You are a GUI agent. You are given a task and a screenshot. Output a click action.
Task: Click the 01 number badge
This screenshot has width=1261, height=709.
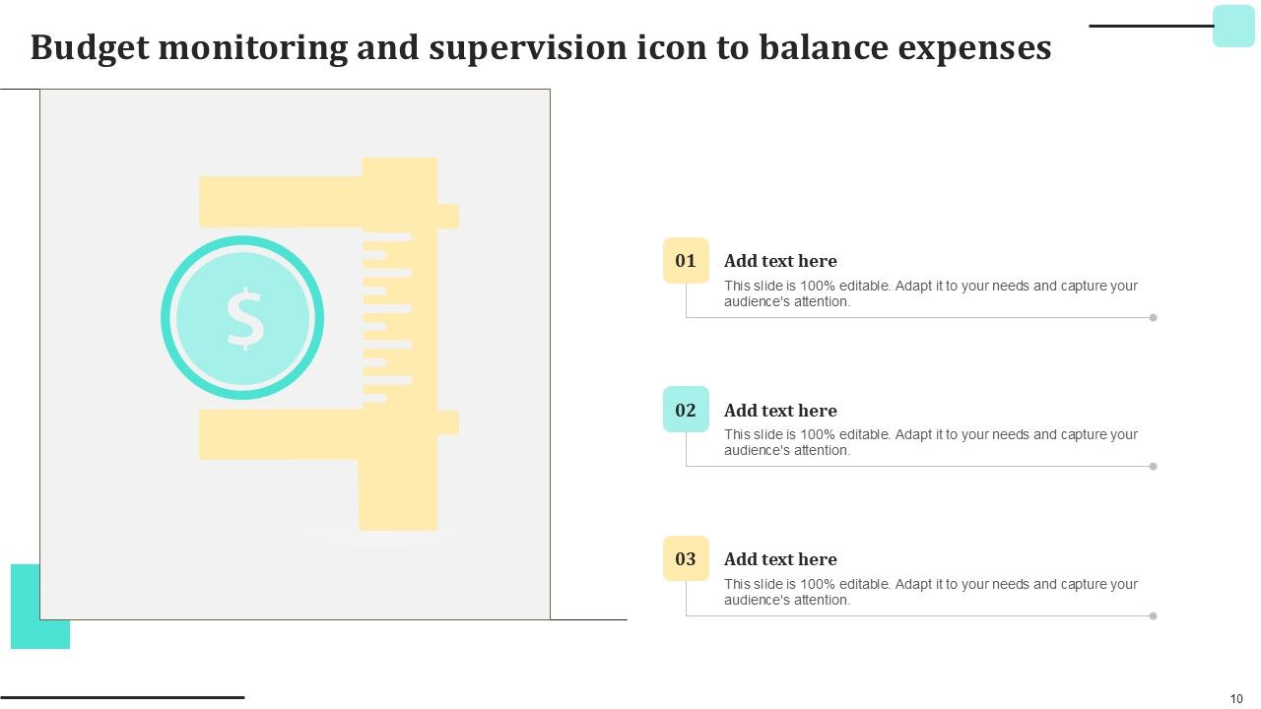point(686,261)
